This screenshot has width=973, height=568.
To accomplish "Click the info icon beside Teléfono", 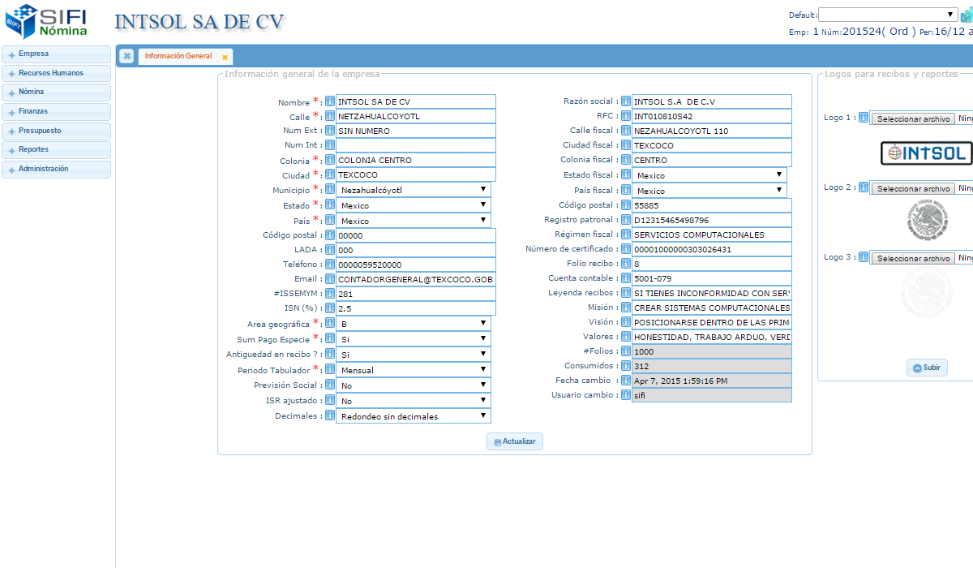I will [x=330, y=264].
